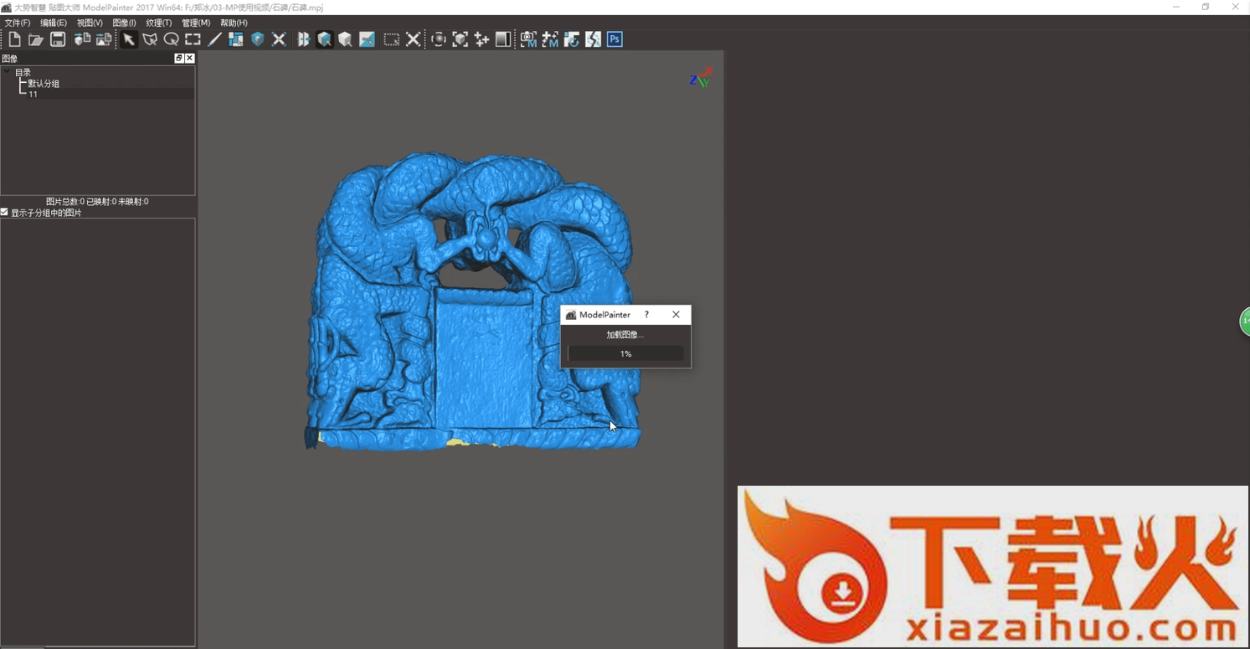This screenshot has width=1250, height=649.
Task: Open the 管理(M) menu
Action: click(x=196, y=23)
